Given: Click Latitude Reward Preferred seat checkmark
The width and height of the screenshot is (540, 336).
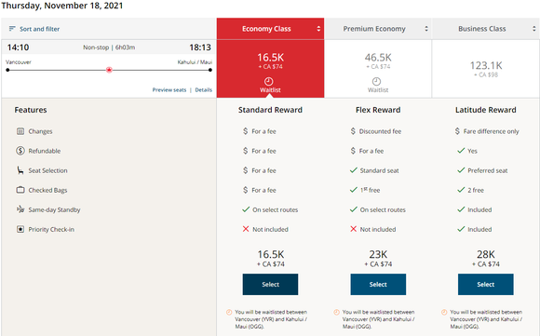Looking at the screenshot, I should [461, 170].
